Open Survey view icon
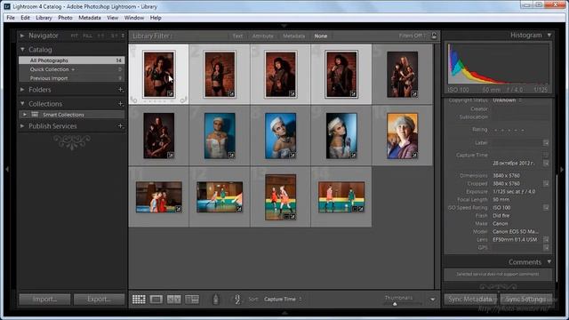Image resolution: width=569 pixels, height=320 pixels. pyautogui.click(x=192, y=300)
